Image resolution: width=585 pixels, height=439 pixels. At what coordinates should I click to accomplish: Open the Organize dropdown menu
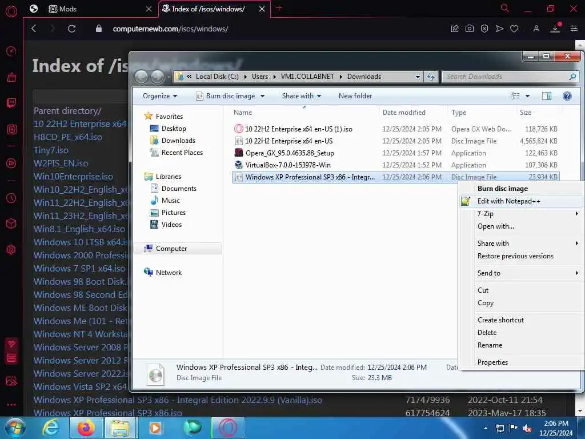pos(160,96)
